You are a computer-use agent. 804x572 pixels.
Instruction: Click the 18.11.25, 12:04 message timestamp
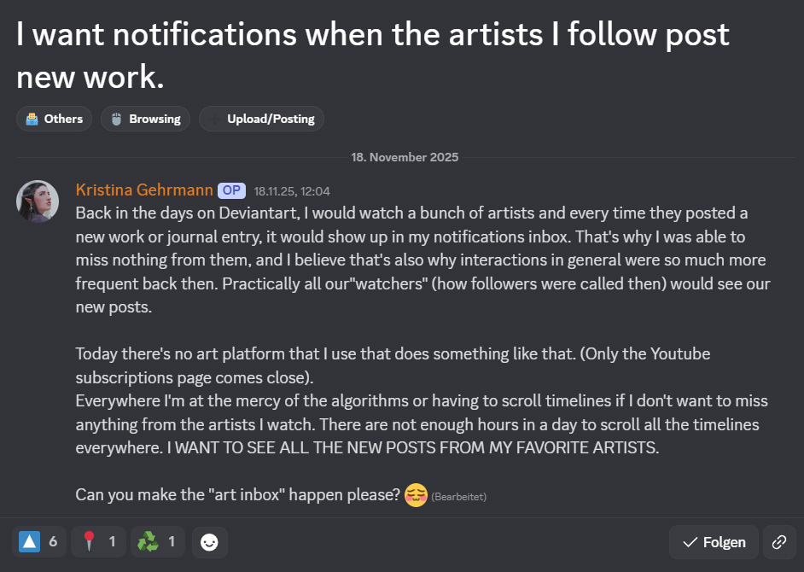click(292, 191)
